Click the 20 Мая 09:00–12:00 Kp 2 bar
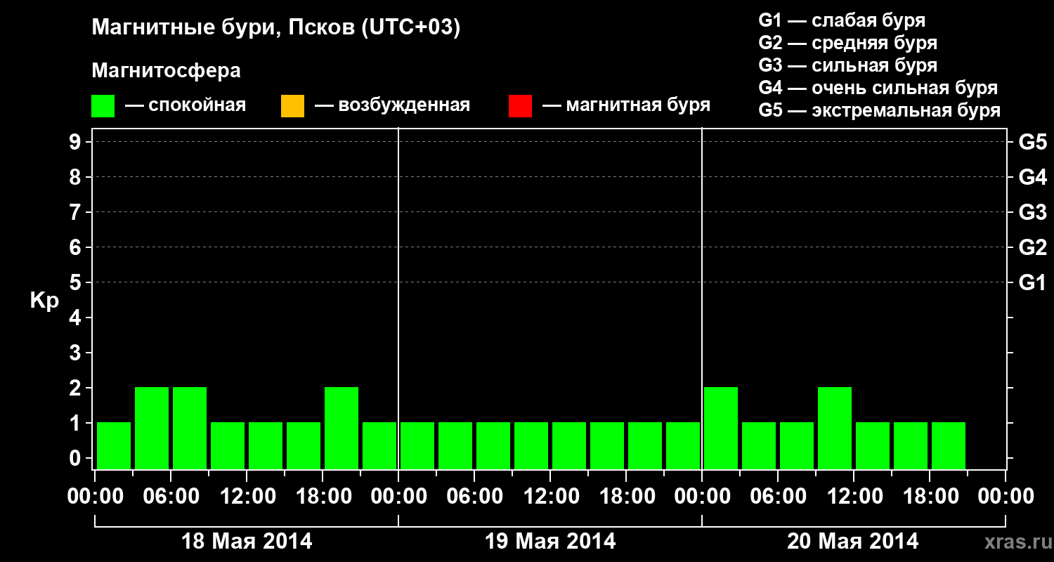 pyautogui.click(x=835, y=428)
